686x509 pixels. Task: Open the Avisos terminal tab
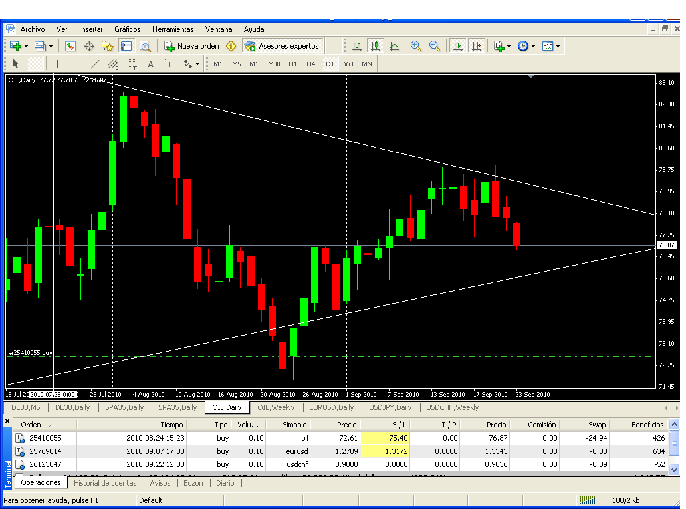tap(160, 483)
